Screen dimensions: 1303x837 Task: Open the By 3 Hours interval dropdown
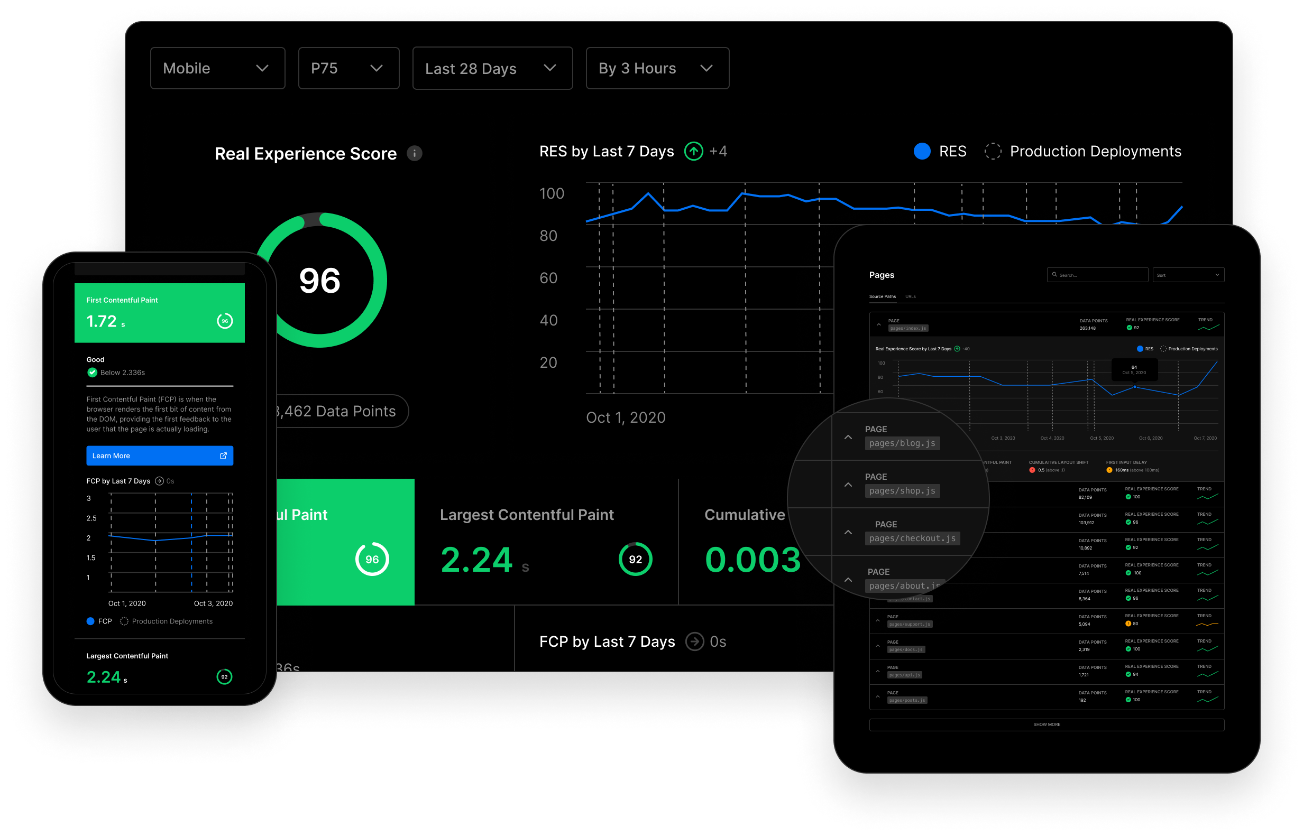click(657, 69)
